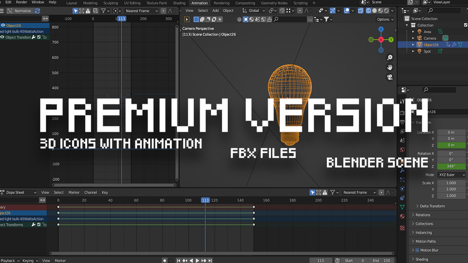Click wrench icon on Object Transforms dope sheet row
This screenshot has height=263, width=468.
(x=34, y=224)
